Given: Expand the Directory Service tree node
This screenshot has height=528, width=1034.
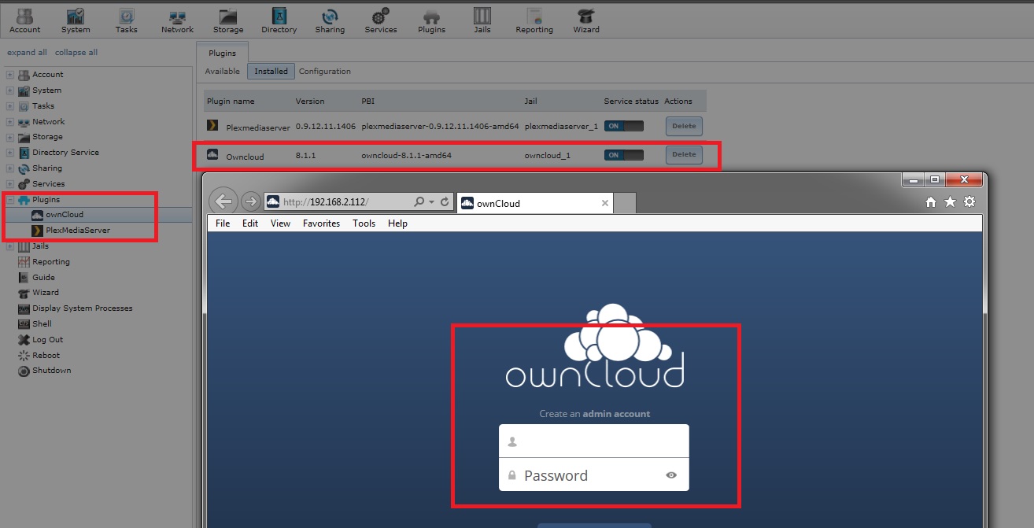Looking at the screenshot, I should pyautogui.click(x=10, y=153).
